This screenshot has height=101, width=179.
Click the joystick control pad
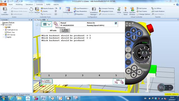(x=144, y=53)
